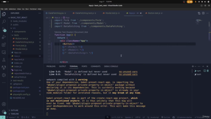Image resolution: width=211 pixels, height=119 pixels.
Task: Expand the TIMELINE section
Action: (x=15, y=114)
